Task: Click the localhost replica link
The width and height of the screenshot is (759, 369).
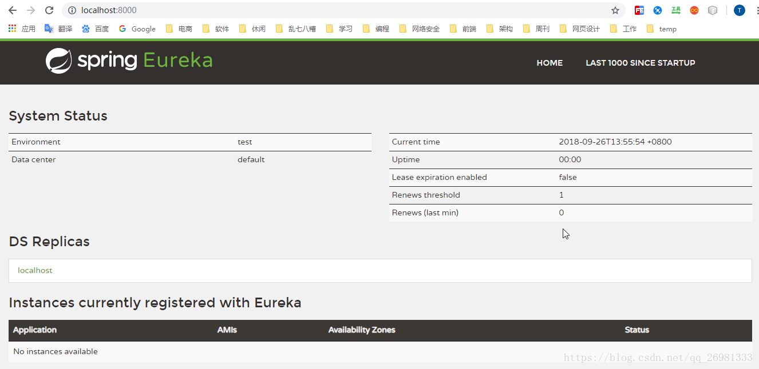Action: click(x=35, y=270)
